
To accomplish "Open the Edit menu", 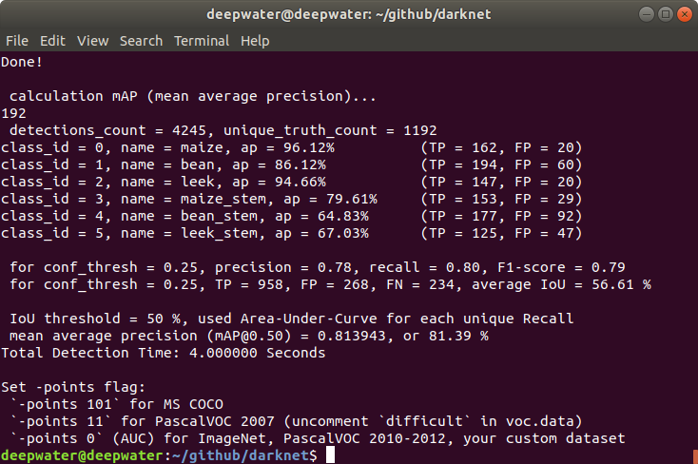I will tap(52, 41).
